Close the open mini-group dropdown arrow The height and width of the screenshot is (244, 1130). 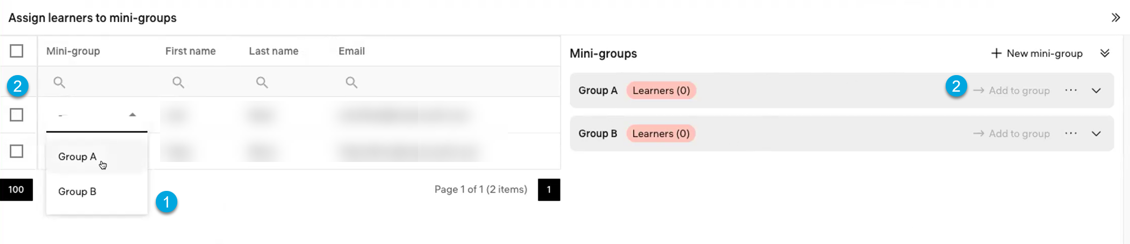click(132, 115)
